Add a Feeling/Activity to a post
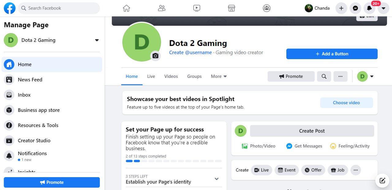 [x=350, y=146]
